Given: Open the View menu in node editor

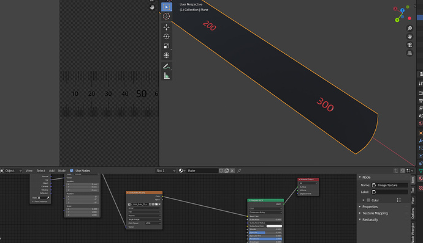Looking at the screenshot, I should tap(29, 171).
